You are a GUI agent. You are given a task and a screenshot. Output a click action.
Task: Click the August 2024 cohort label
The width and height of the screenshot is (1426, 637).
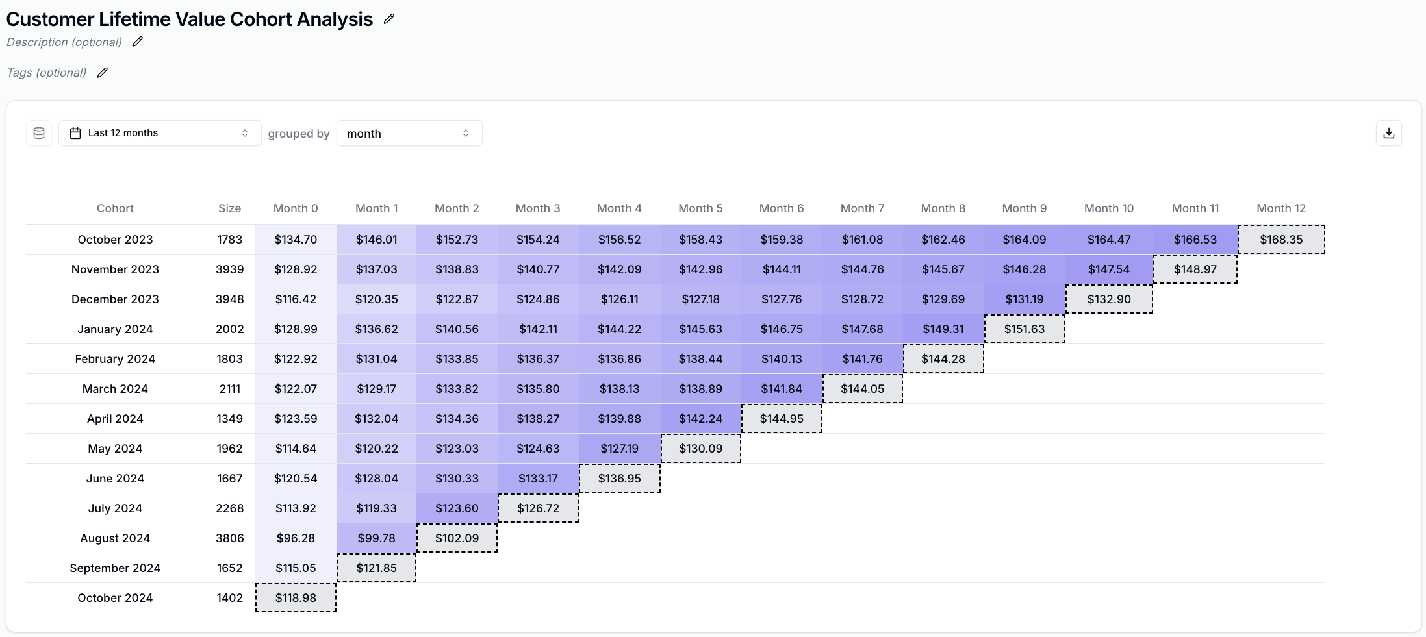pos(115,538)
